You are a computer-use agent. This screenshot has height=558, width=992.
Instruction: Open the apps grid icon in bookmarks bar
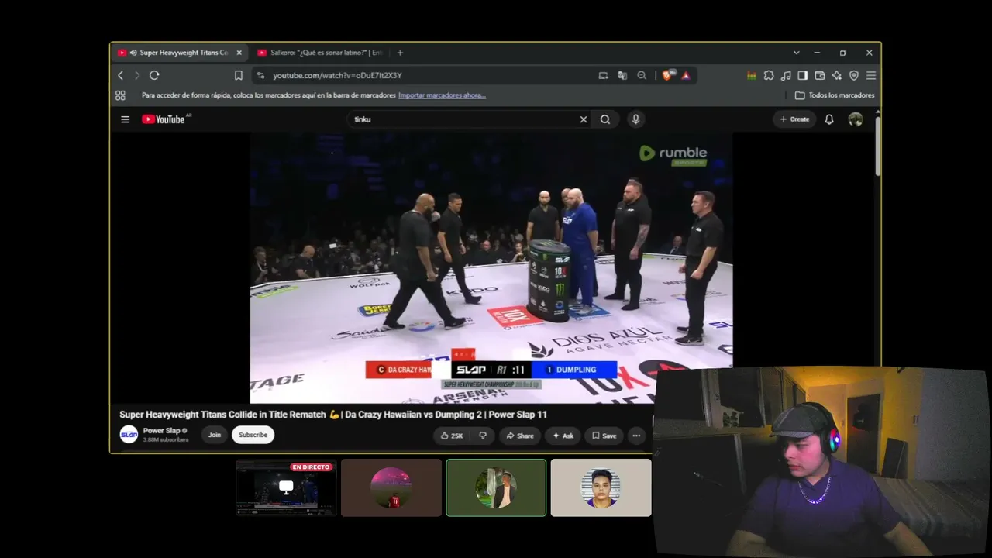(x=120, y=95)
